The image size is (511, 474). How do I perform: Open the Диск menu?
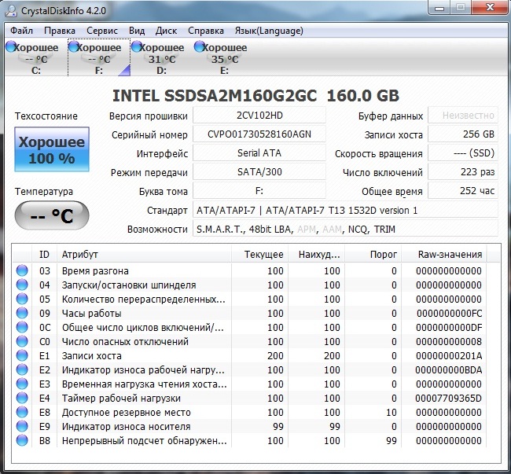(166, 31)
